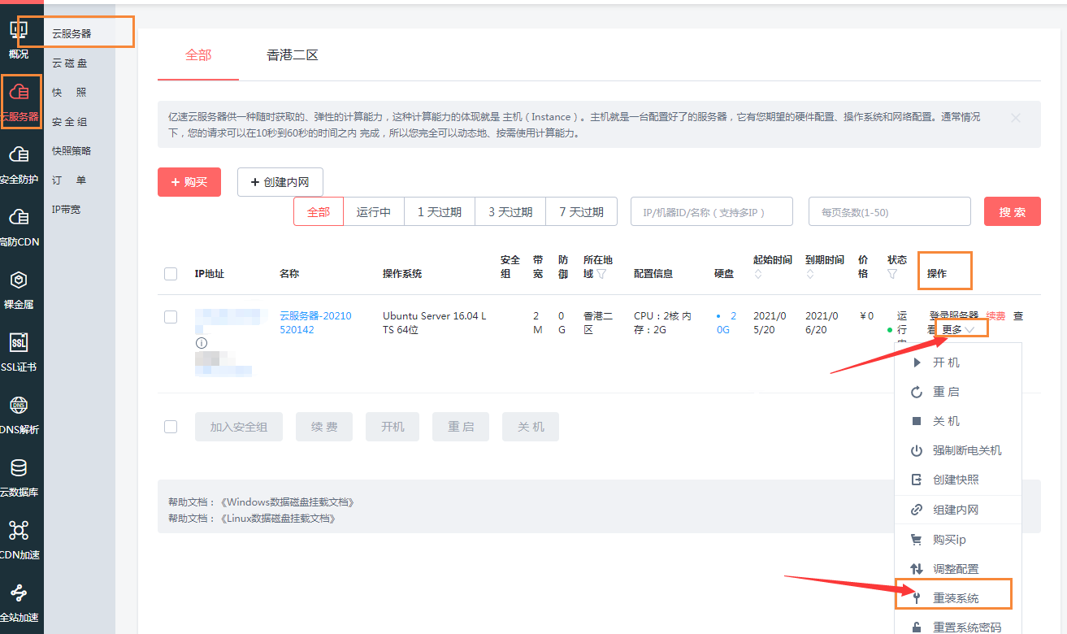Image resolution: width=1067 pixels, height=634 pixels.
Task: Select the 1 天过期 filter
Action: [440, 211]
